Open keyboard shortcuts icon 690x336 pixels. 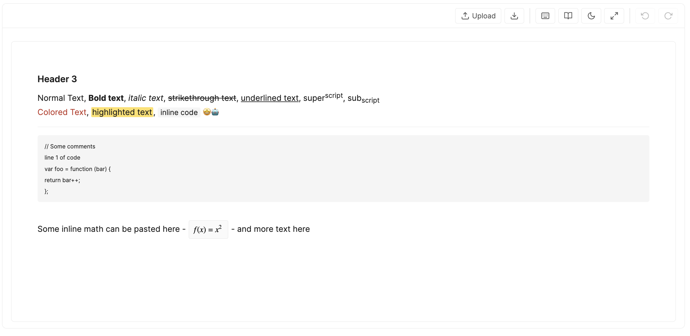(545, 16)
